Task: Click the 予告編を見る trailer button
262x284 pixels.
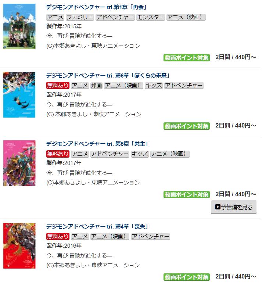Action: (x=234, y=207)
